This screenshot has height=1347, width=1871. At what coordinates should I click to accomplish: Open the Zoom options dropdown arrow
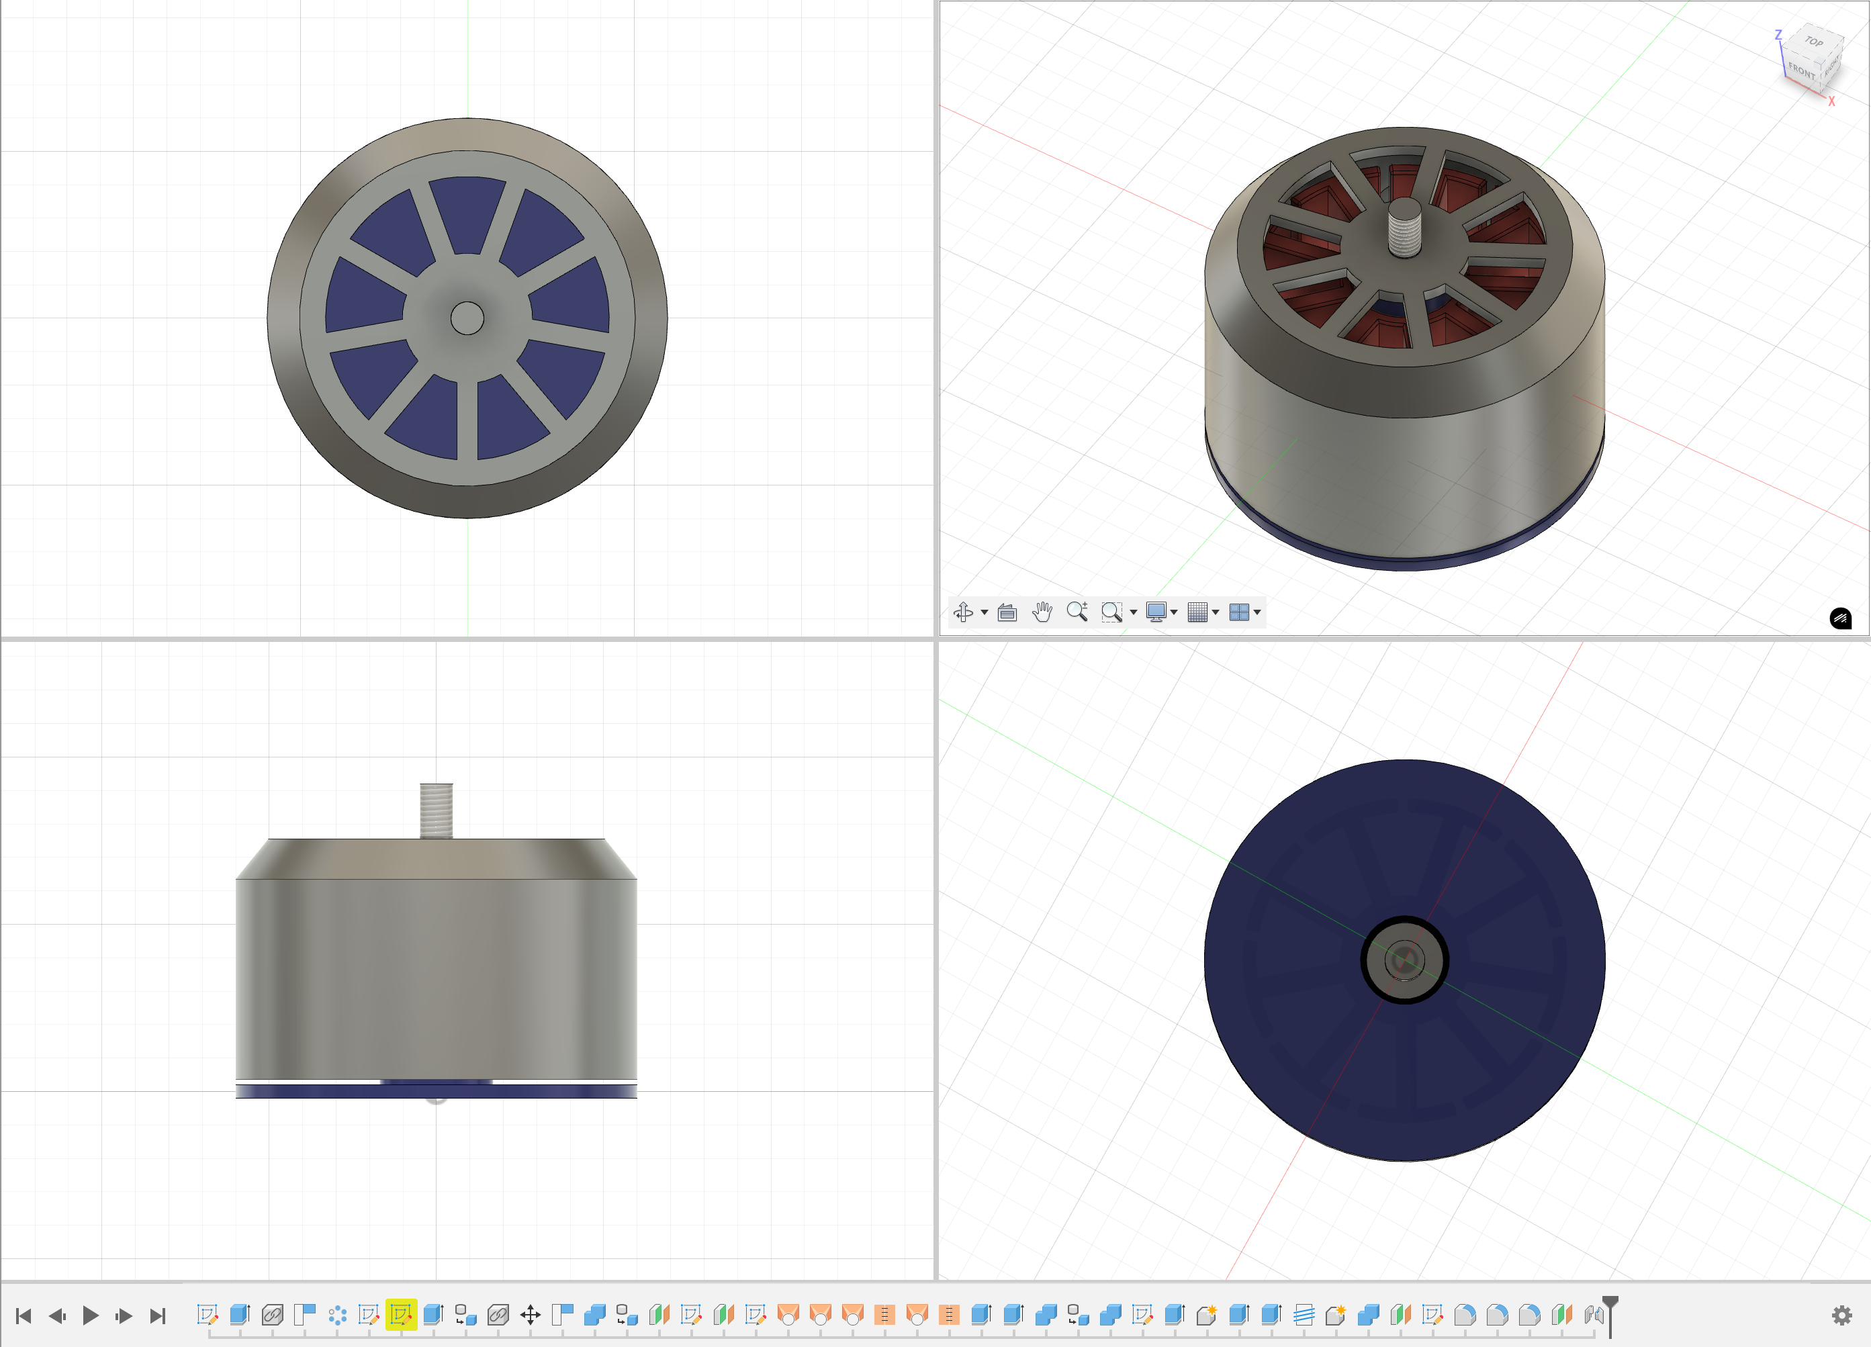point(1134,612)
